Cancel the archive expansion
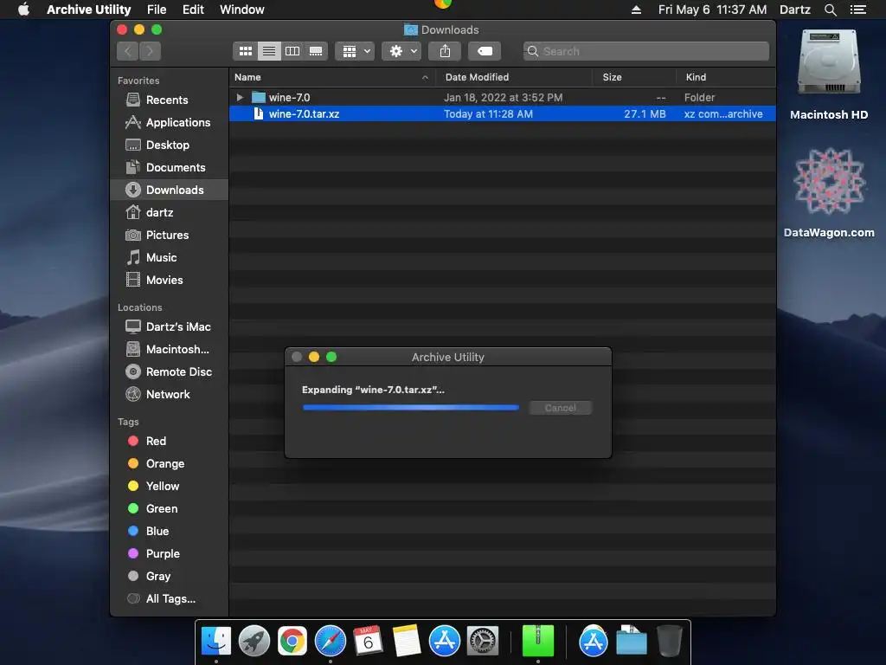The width and height of the screenshot is (886, 665). [560, 408]
